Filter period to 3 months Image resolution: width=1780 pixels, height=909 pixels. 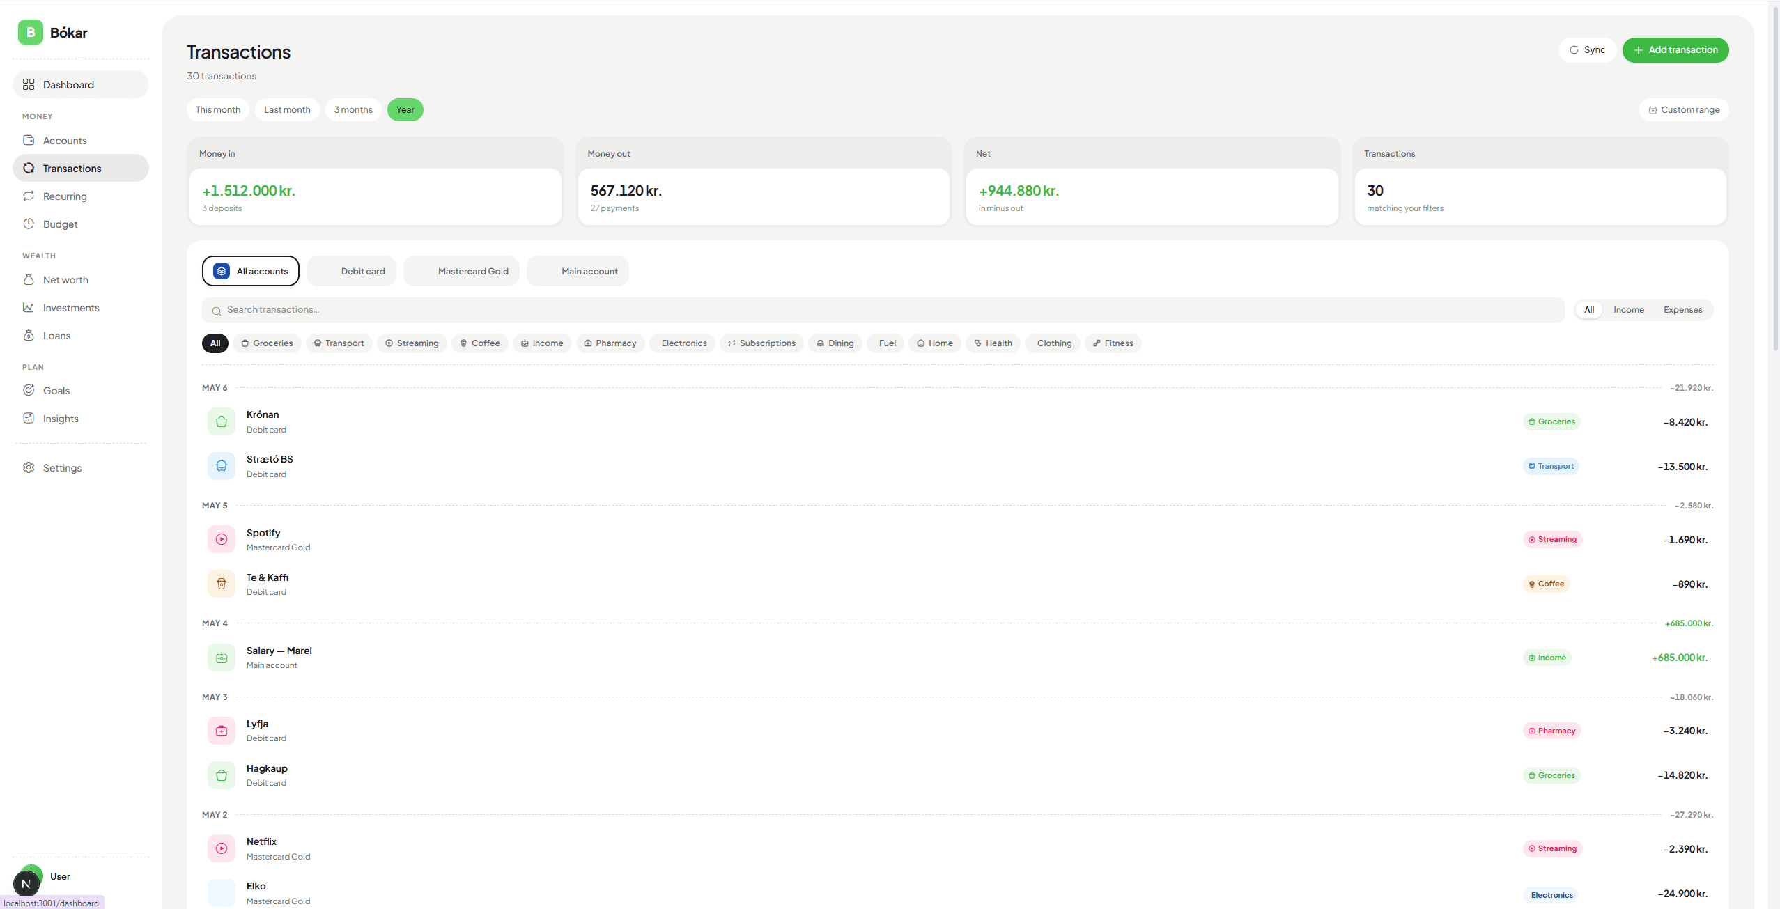click(x=353, y=109)
